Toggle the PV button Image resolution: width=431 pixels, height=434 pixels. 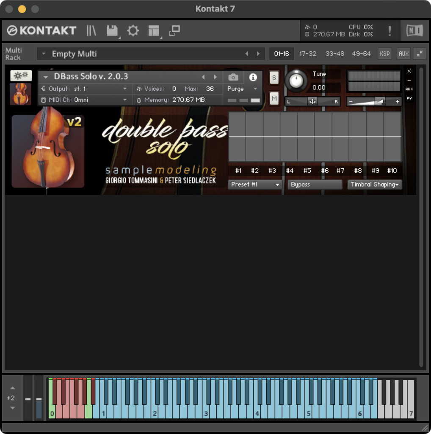tap(409, 98)
